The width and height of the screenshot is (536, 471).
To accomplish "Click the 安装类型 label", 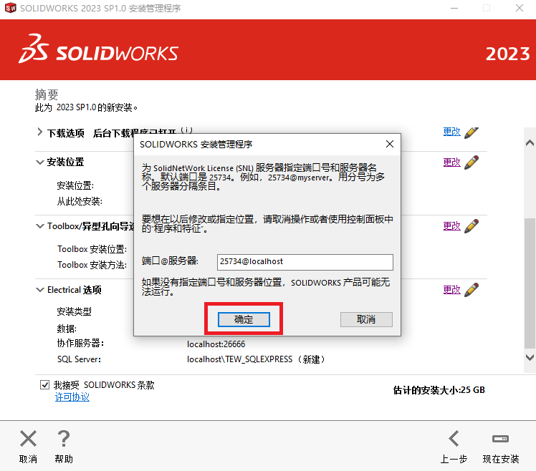I will coord(75,311).
